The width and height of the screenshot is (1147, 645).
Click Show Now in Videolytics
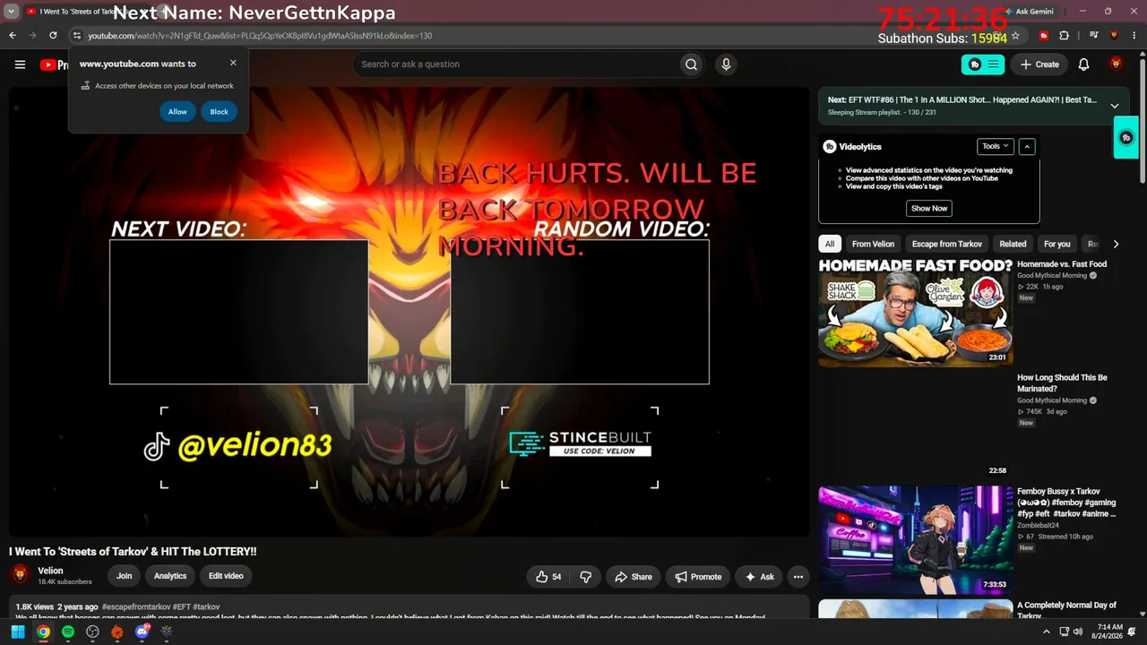click(929, 208)
